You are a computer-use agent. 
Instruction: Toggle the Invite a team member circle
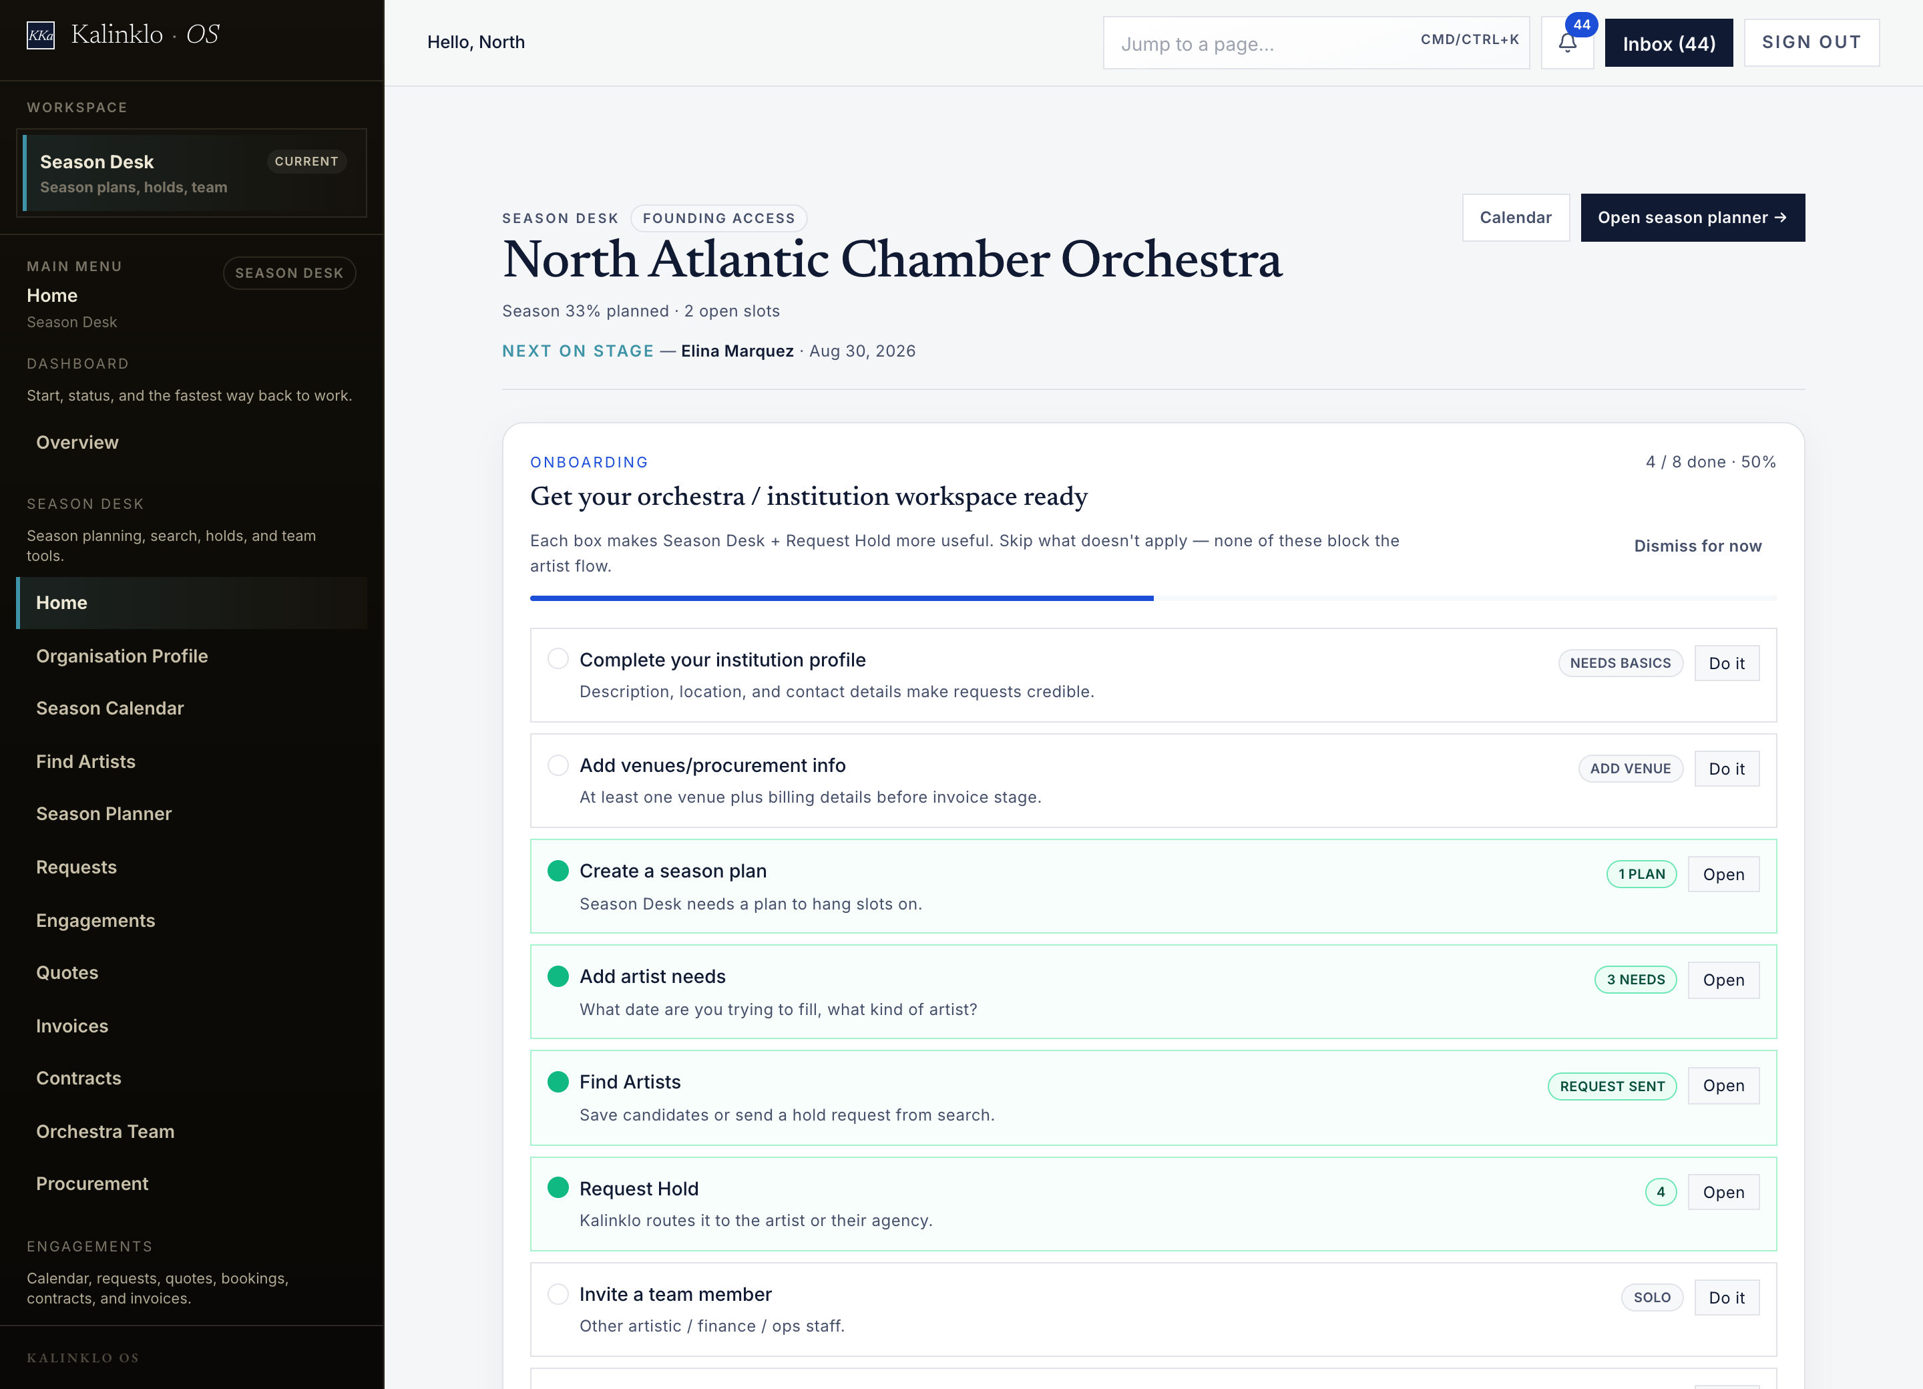tap(558, 1294)
